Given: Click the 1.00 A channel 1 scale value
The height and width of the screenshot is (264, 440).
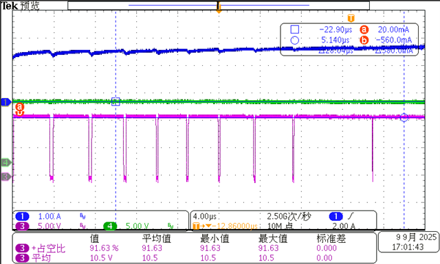Looking at the screenshot, I should pyautogui.click(x=49, y=217).
